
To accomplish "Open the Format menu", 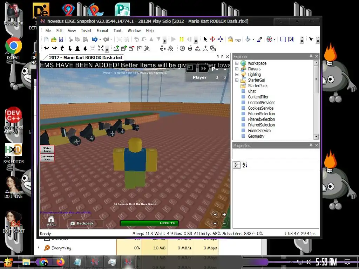I will (102, 31).
